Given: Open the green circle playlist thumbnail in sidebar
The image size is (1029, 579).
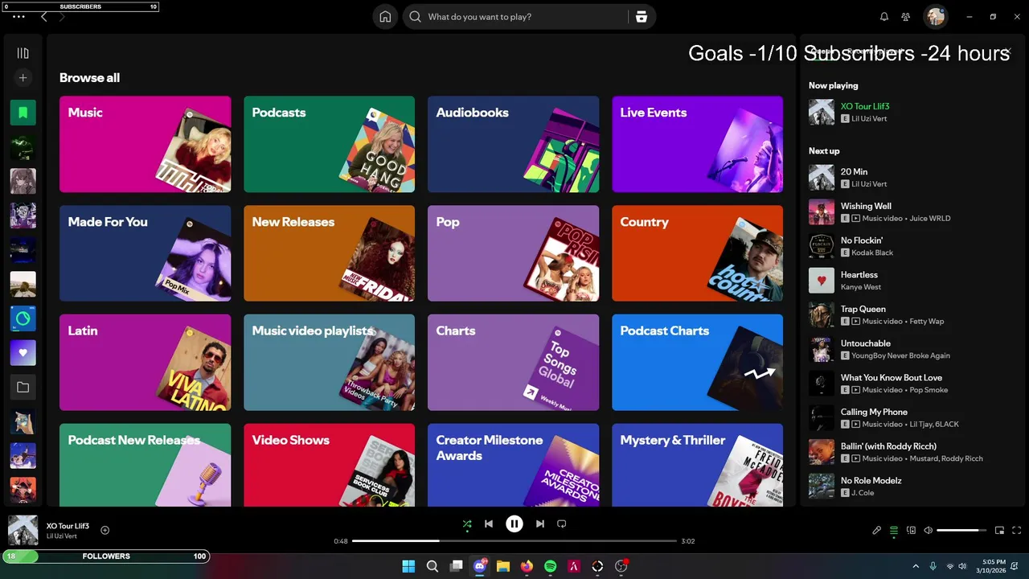Looking at the screenshot, I should 23,318.
